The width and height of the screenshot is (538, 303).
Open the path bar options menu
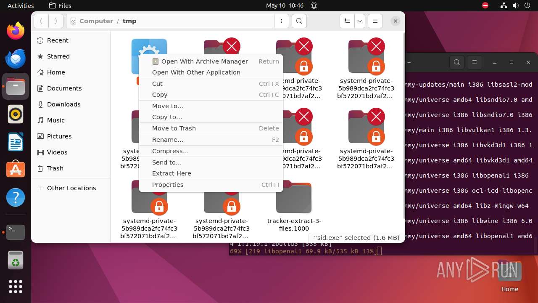pyautogui.click(x=281, y=21)
